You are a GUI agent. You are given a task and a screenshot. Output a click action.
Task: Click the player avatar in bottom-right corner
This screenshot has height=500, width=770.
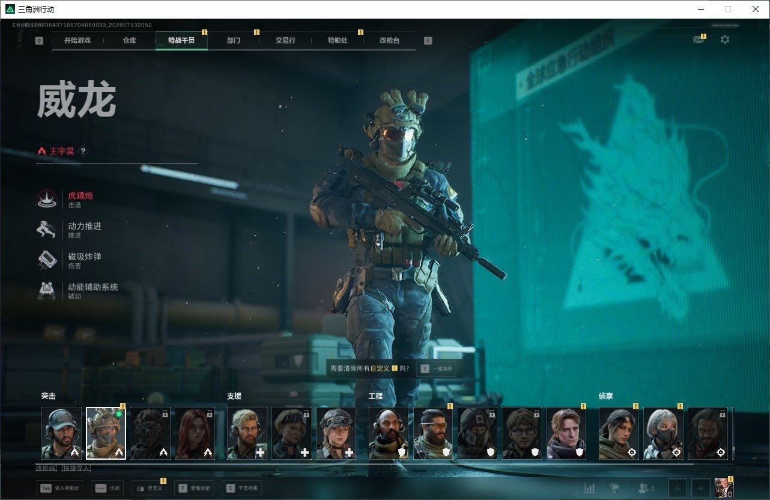(724, 488)
